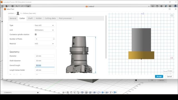The width and height of the screenshot is (178, 100).
Task: Click the Save icon in main toolbar
Action: click(13, 6)
